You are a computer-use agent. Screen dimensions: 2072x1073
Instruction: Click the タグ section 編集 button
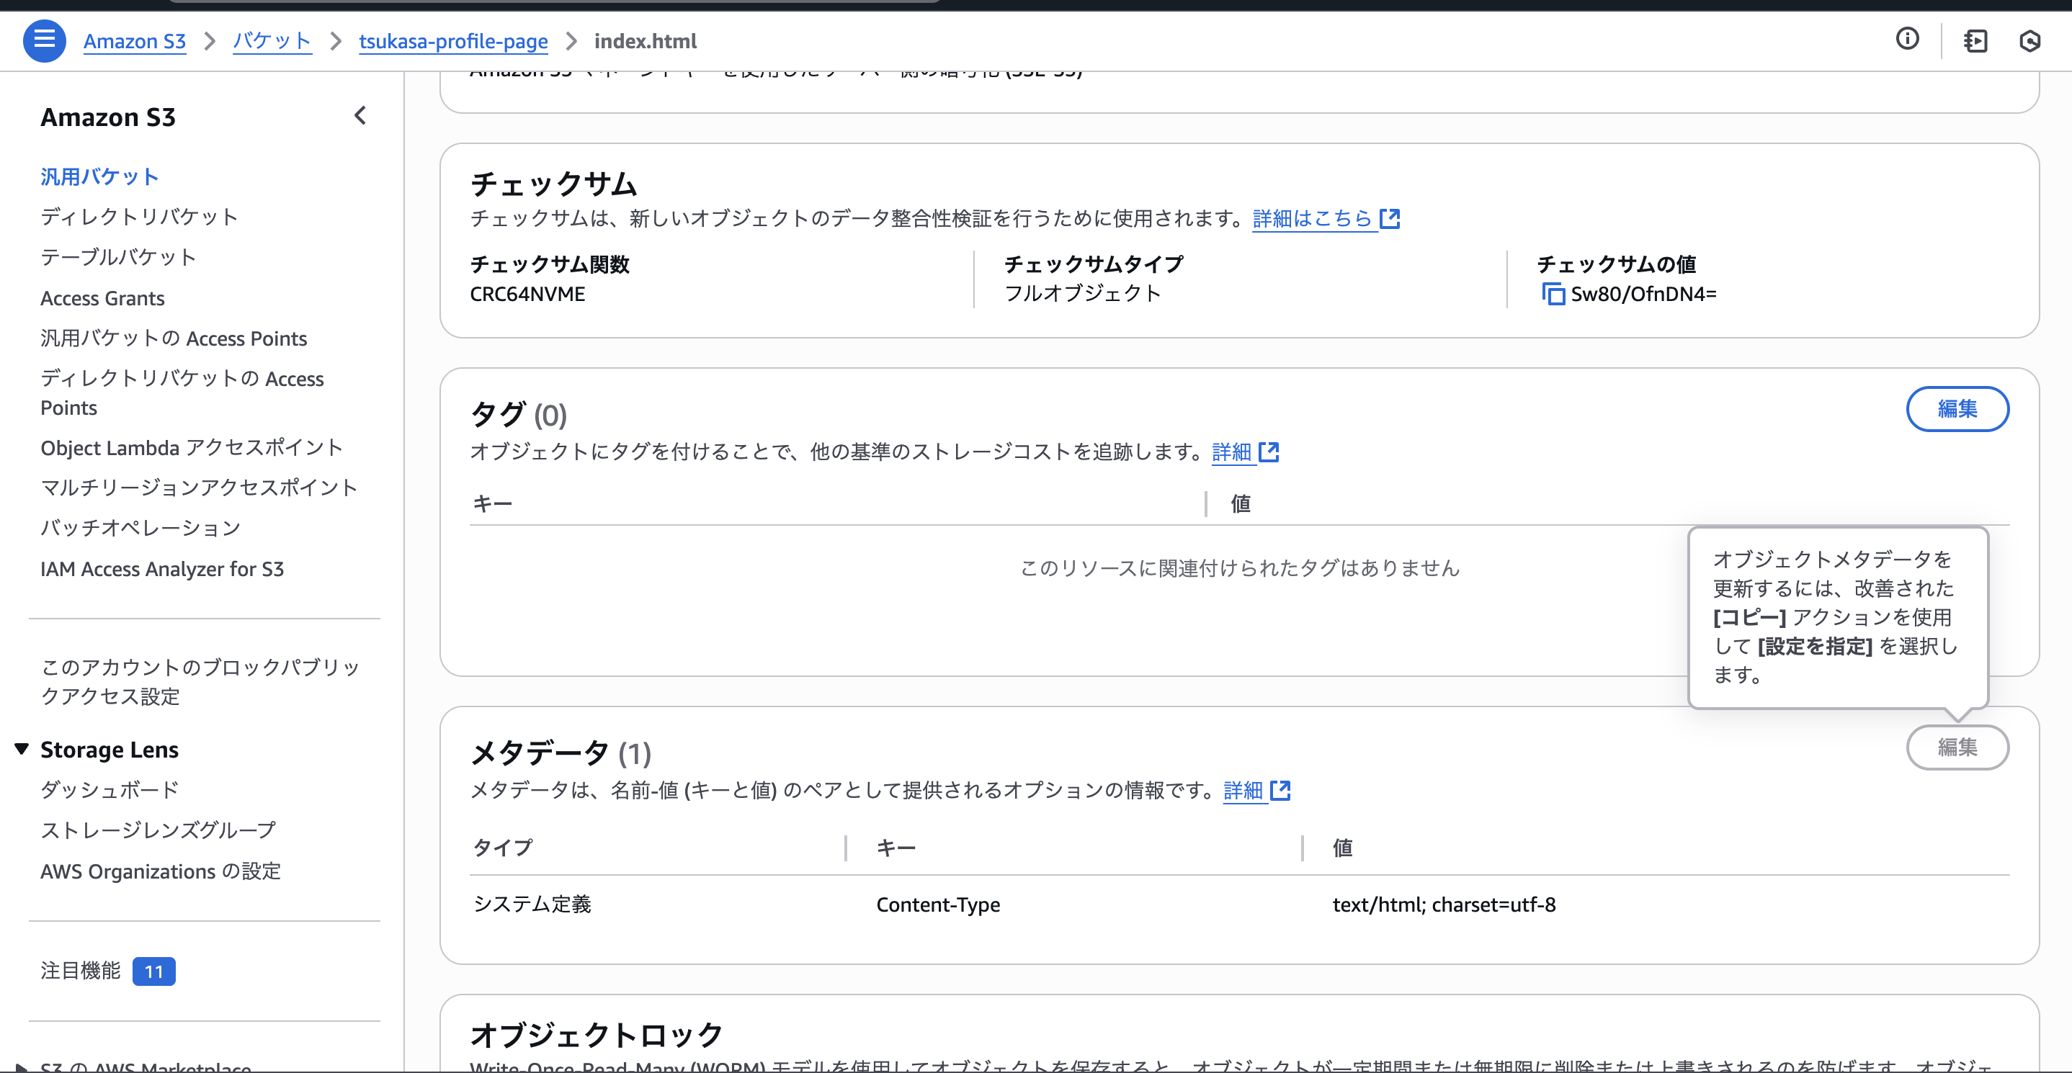(1956, 409)
